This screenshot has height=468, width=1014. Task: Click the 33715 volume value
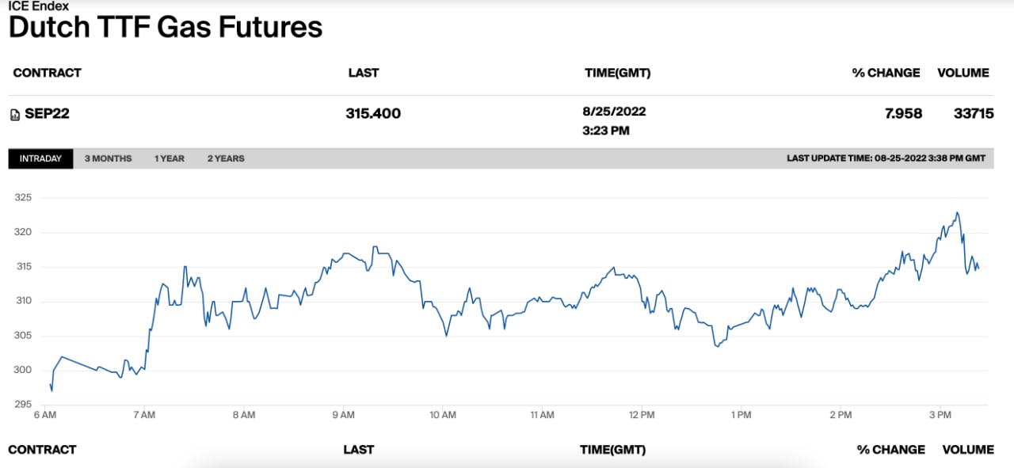pos(974,113)
